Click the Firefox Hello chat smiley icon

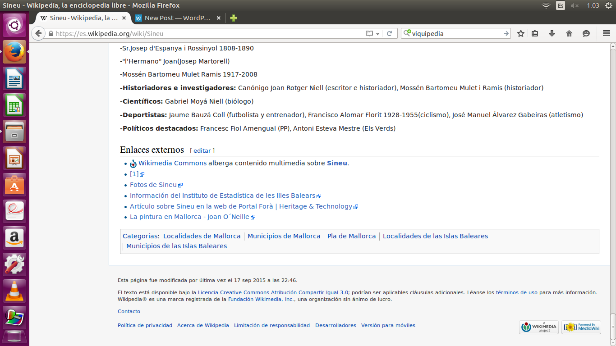click(586, 33)
